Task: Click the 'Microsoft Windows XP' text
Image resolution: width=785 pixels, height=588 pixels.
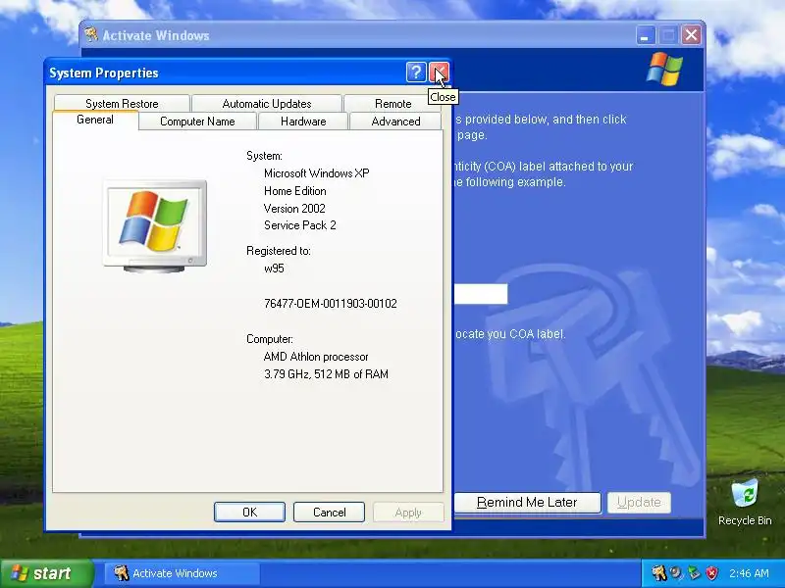Action: pos(316,173)
